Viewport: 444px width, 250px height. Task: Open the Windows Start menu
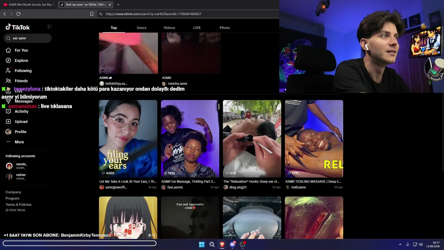[x=202, y=244]
